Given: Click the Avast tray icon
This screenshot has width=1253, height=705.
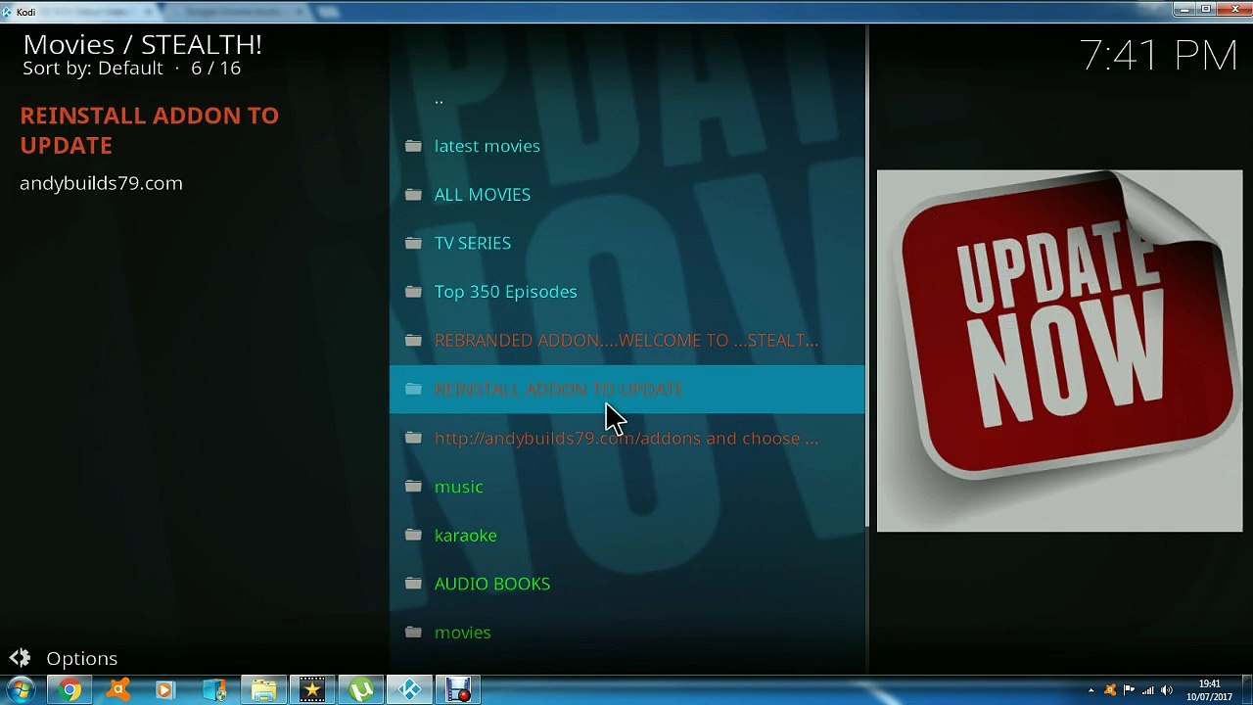Looking at the screenshot, I should tap(1110, 690).
